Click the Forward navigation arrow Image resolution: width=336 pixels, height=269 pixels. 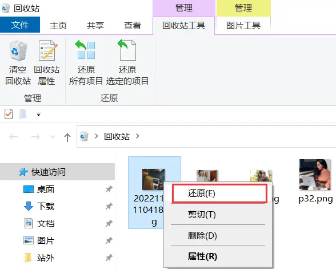click(x=35, y=137)
